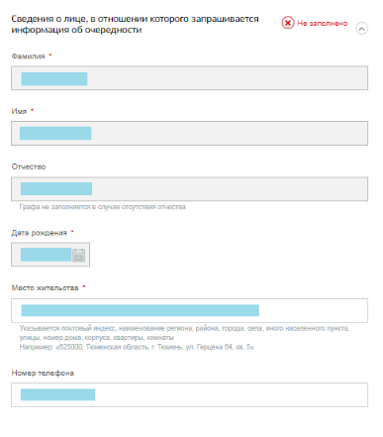The width and height of the screenshot is (383, 437).
Task: Click the "Не заполнено" status text
Action: (323, 23)
